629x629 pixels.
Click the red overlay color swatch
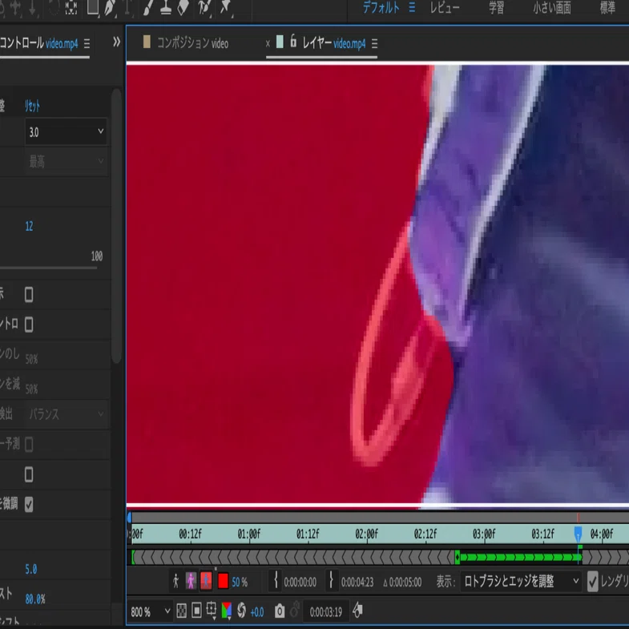click(x=223, y=580)
